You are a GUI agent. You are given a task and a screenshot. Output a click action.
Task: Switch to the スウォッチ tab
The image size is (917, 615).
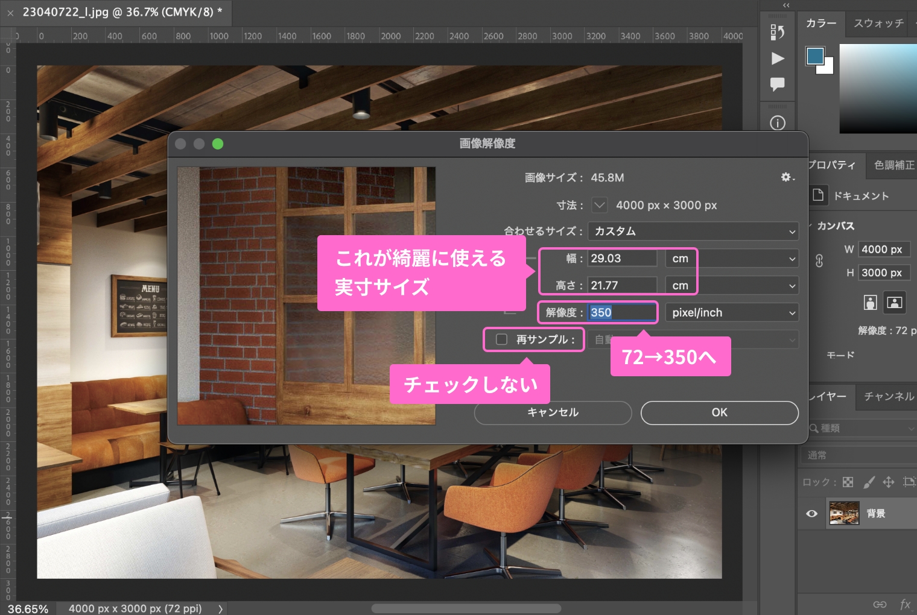pyautogui.click(x=878, y=24)
